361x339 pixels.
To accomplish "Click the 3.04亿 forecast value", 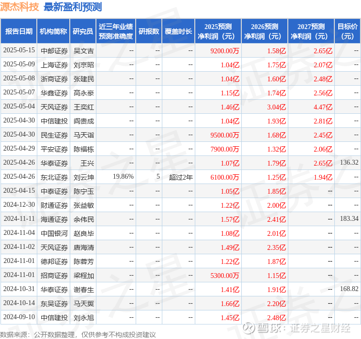I will click(x=276, y=107).
